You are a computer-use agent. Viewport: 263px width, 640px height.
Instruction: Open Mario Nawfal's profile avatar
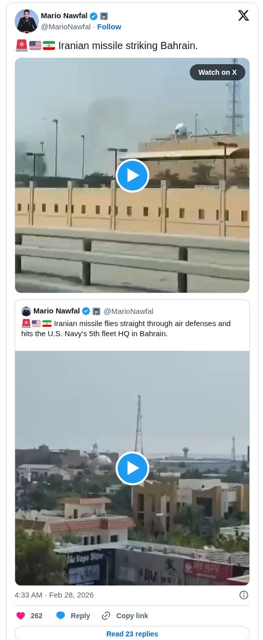point(27,21)
